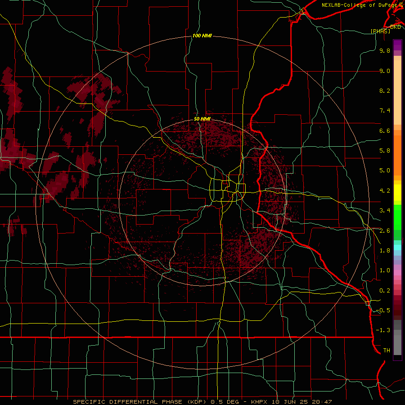This screenshot has width=405, height=405.
Task: Click the bright green color bar segment
Action: (397, 217)
